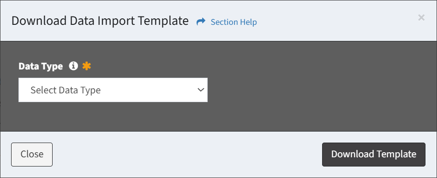Click the Download Data Import Template heading
The width and height of the screenshot is (437, 178).
100,21
